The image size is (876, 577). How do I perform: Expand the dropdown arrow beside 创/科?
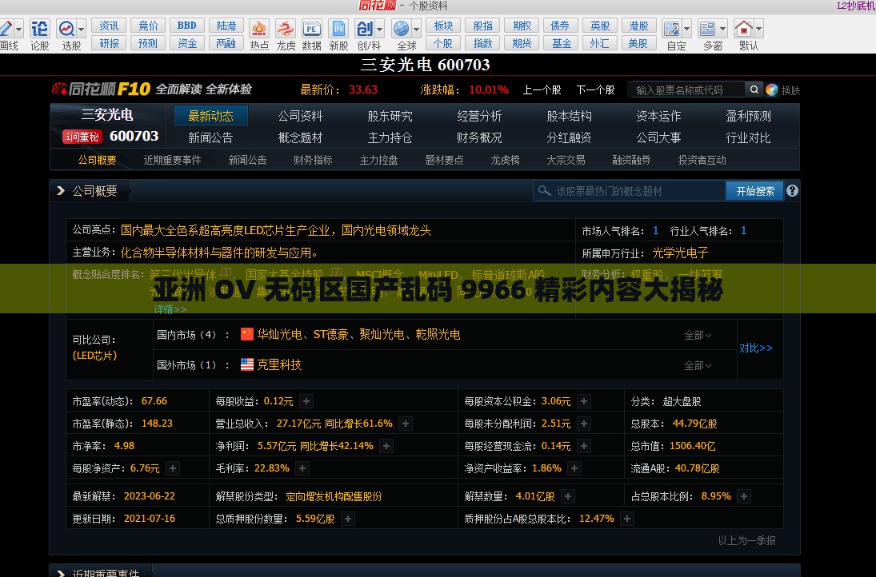378,30
